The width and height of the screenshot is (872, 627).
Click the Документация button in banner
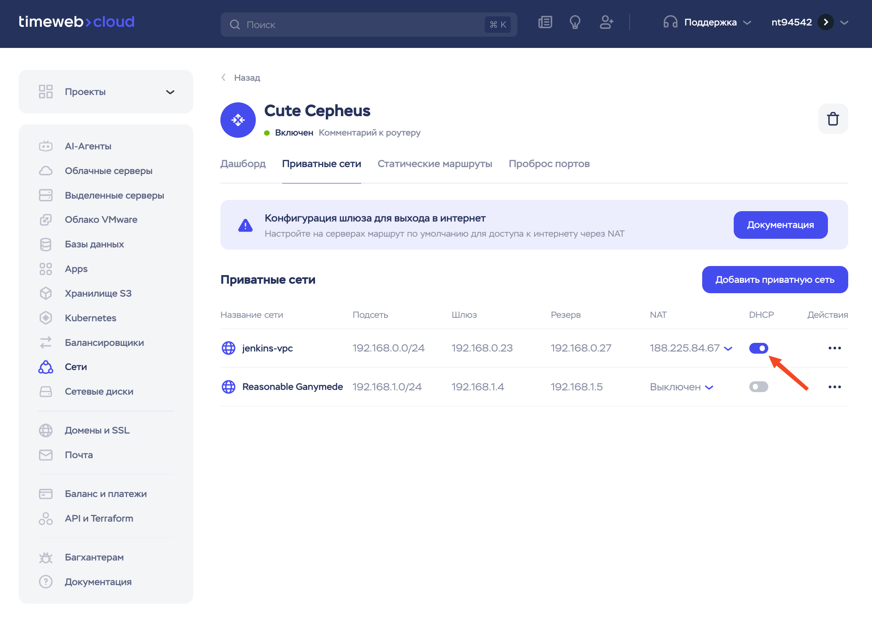[780, 225]
